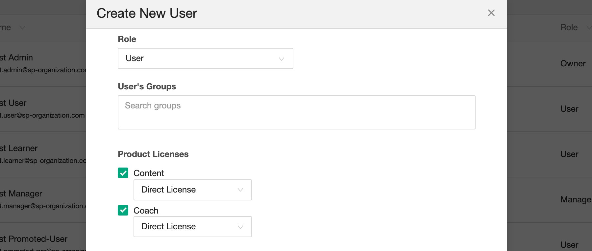
Task: Close the Create New User dialog
Action: point(491,13)
